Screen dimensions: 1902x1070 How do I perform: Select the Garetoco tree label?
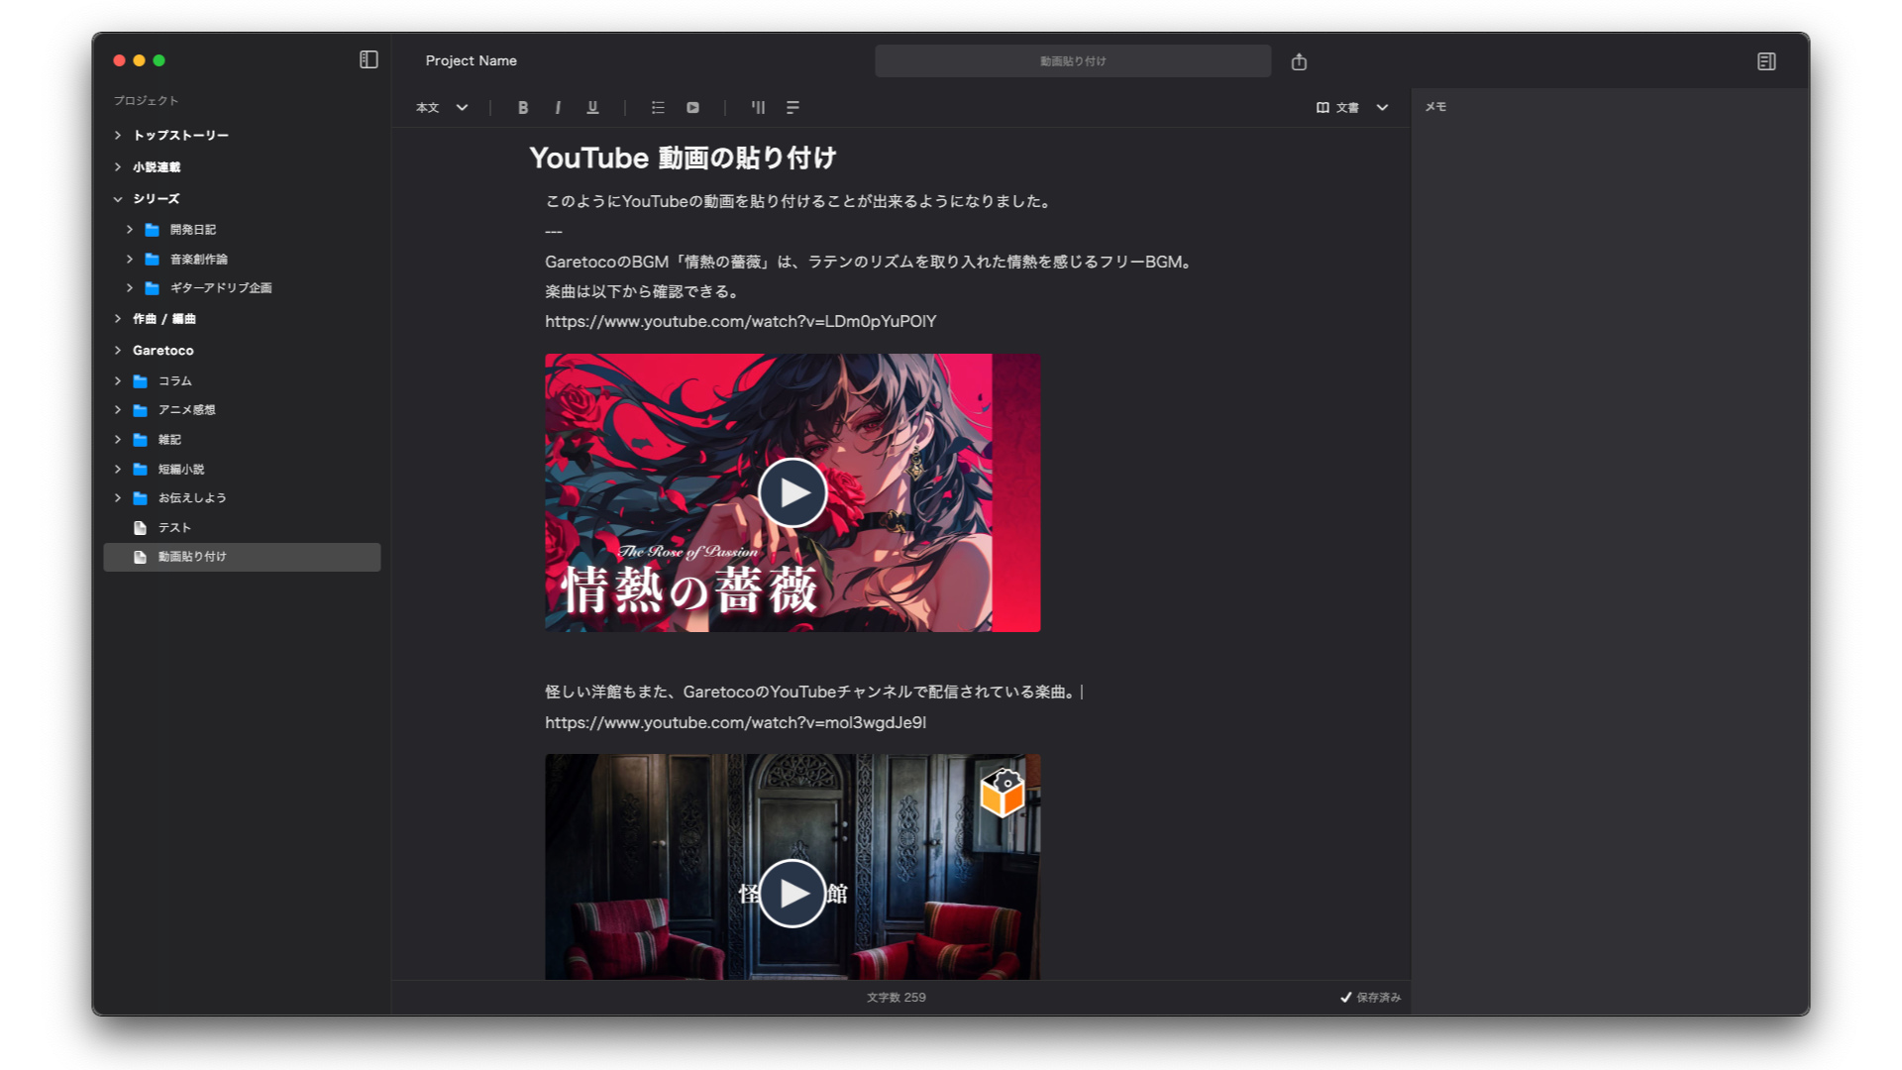tap(163, 350)
